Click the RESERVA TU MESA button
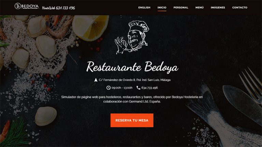262x147 pixels. pos(132,120)
